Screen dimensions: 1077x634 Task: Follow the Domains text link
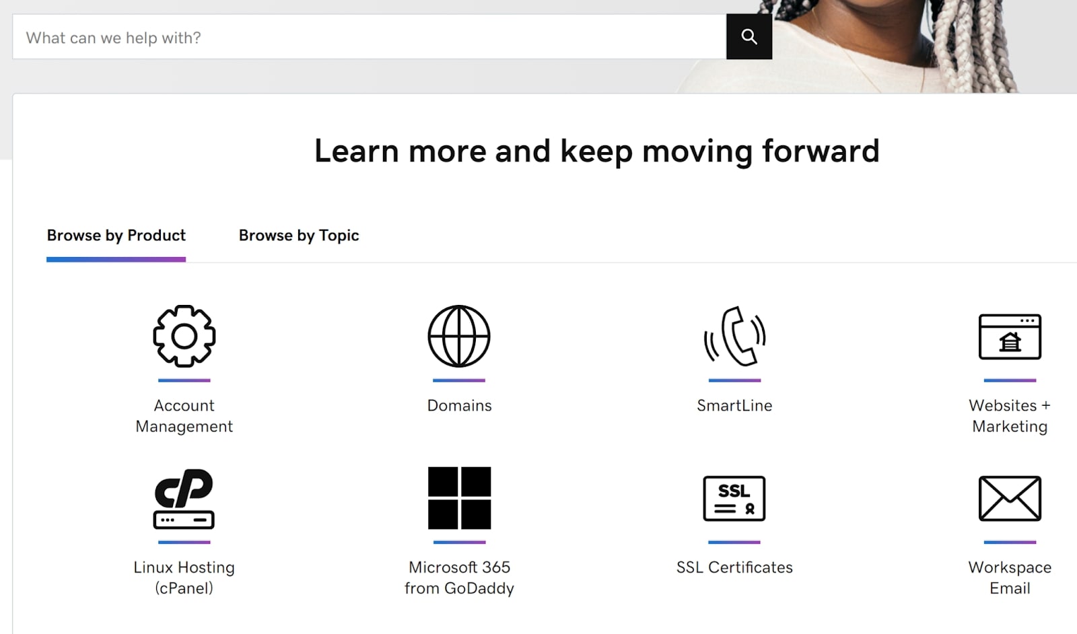coord(459,406)
